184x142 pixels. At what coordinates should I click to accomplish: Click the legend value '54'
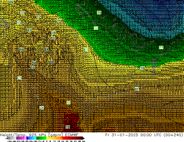click(84, 141)
